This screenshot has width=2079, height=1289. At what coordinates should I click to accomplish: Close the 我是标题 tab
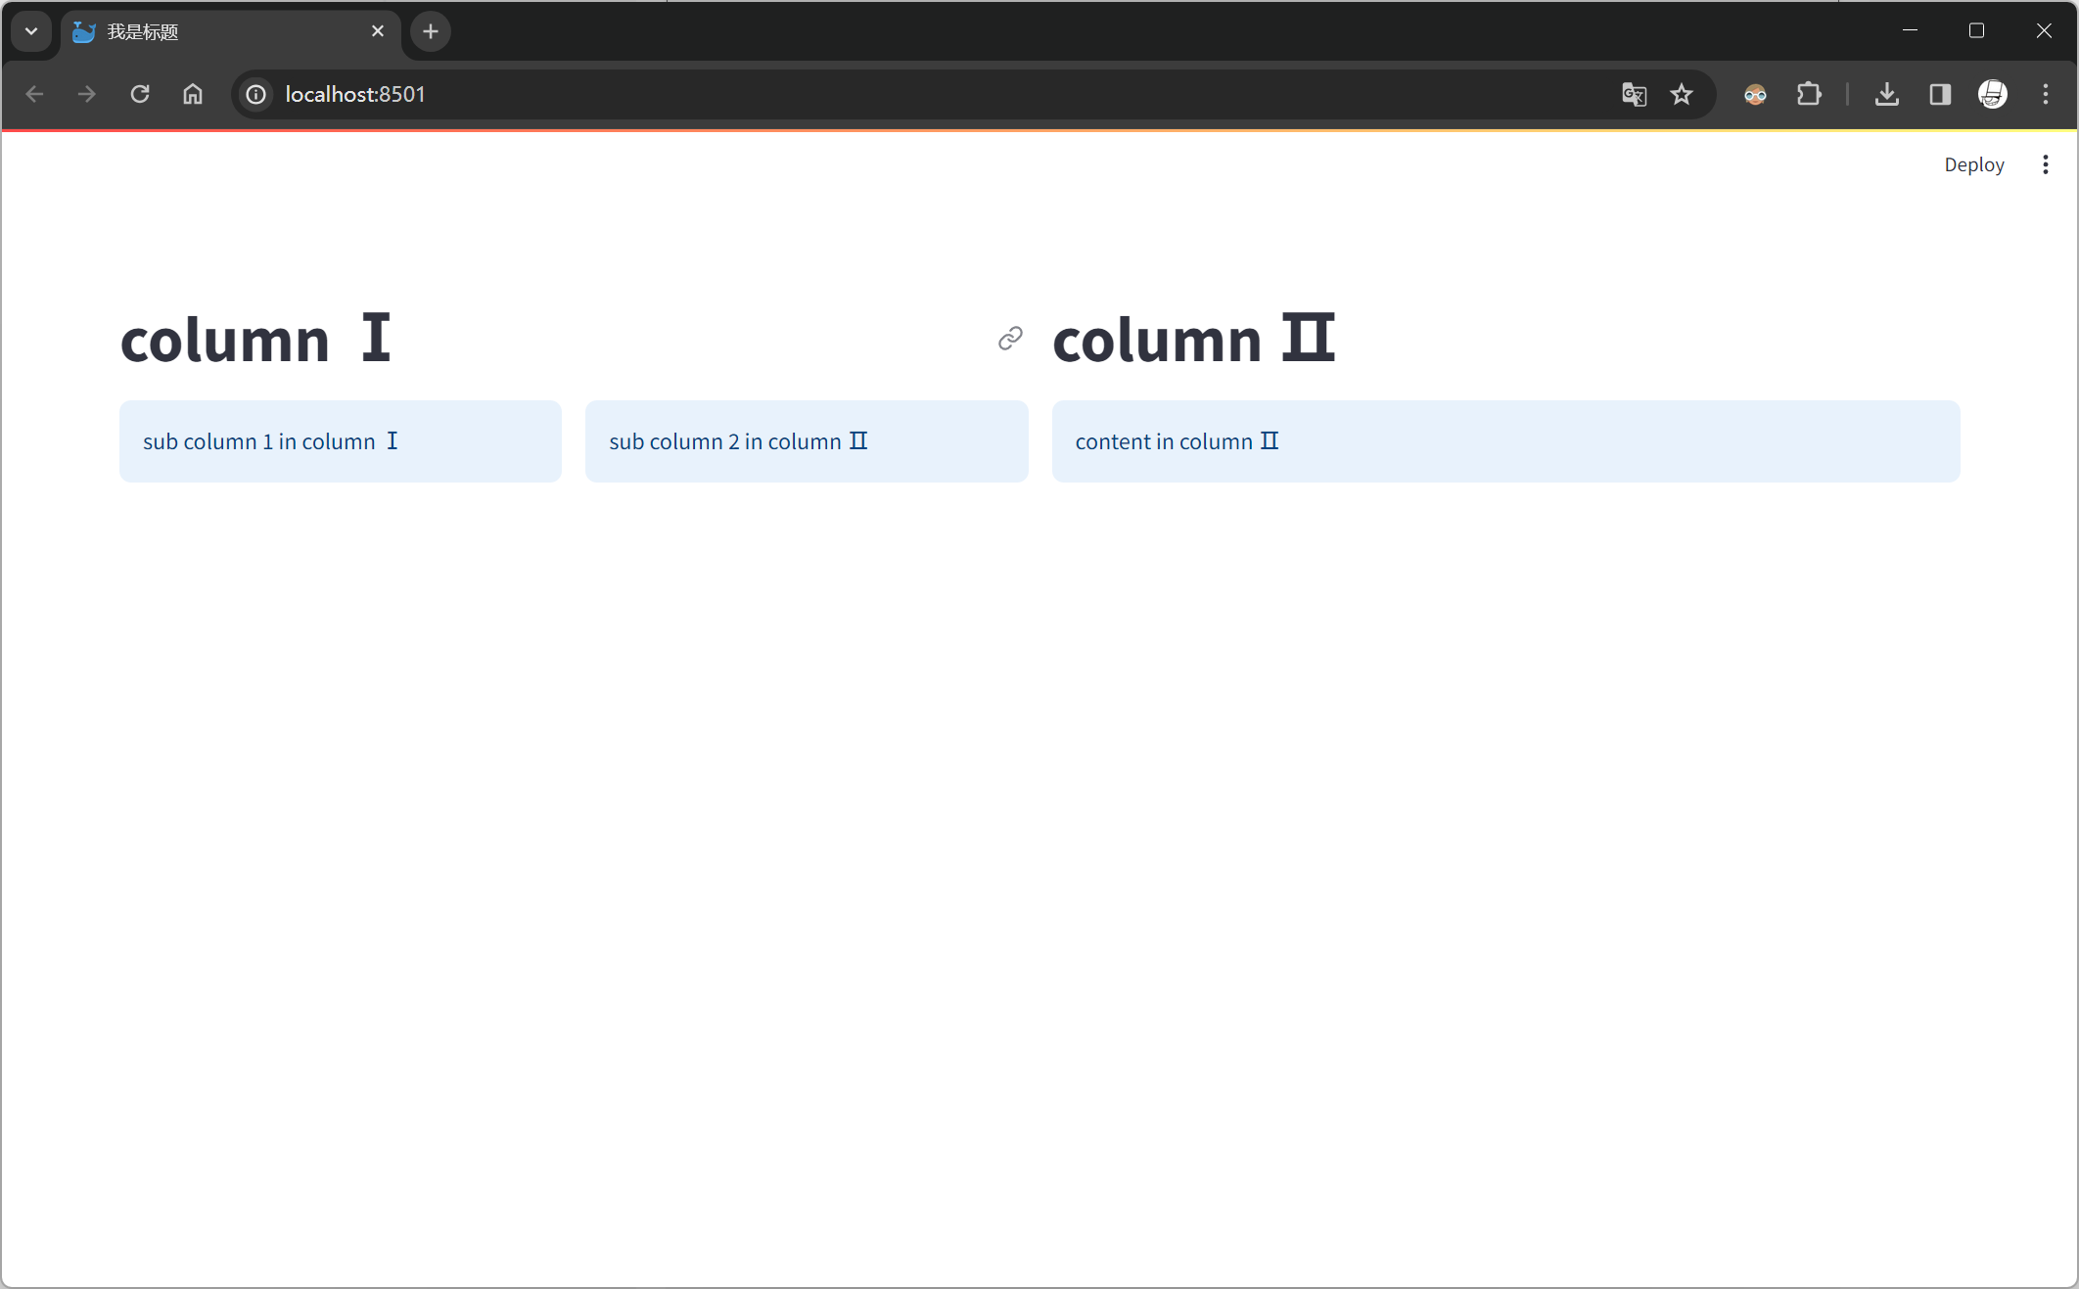pyautogui.click(x=378, y=31)
